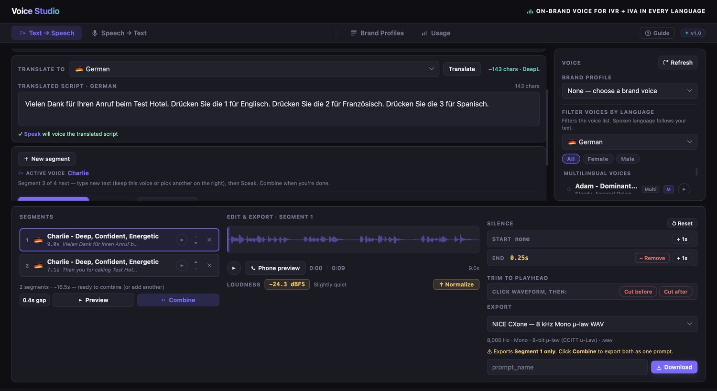The image size is (717, 391).
Task: Add 1s silence at END
Action: (x=682, y=258)
